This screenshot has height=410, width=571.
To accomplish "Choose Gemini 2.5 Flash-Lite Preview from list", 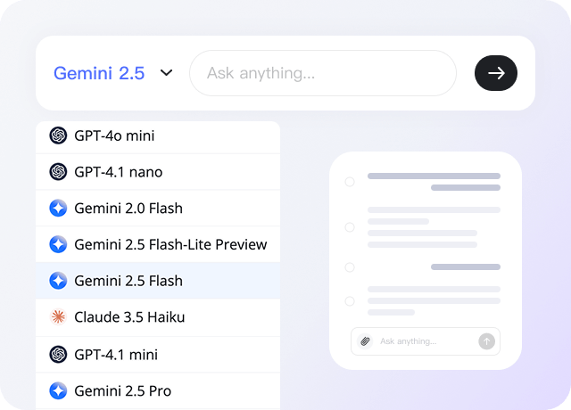I will click(x=170, y=244).
